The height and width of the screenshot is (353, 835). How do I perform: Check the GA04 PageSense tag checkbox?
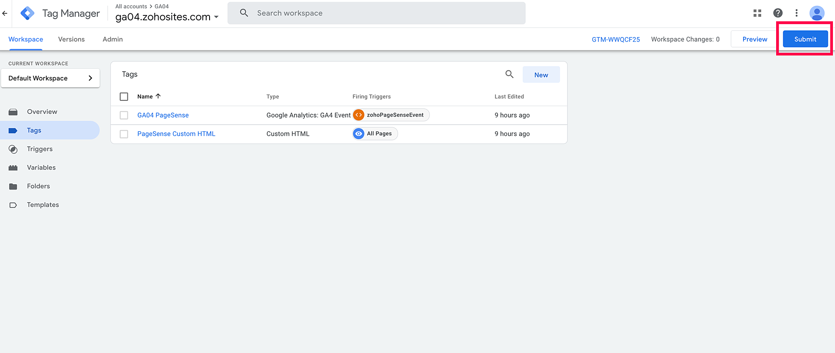click(124, 115)
